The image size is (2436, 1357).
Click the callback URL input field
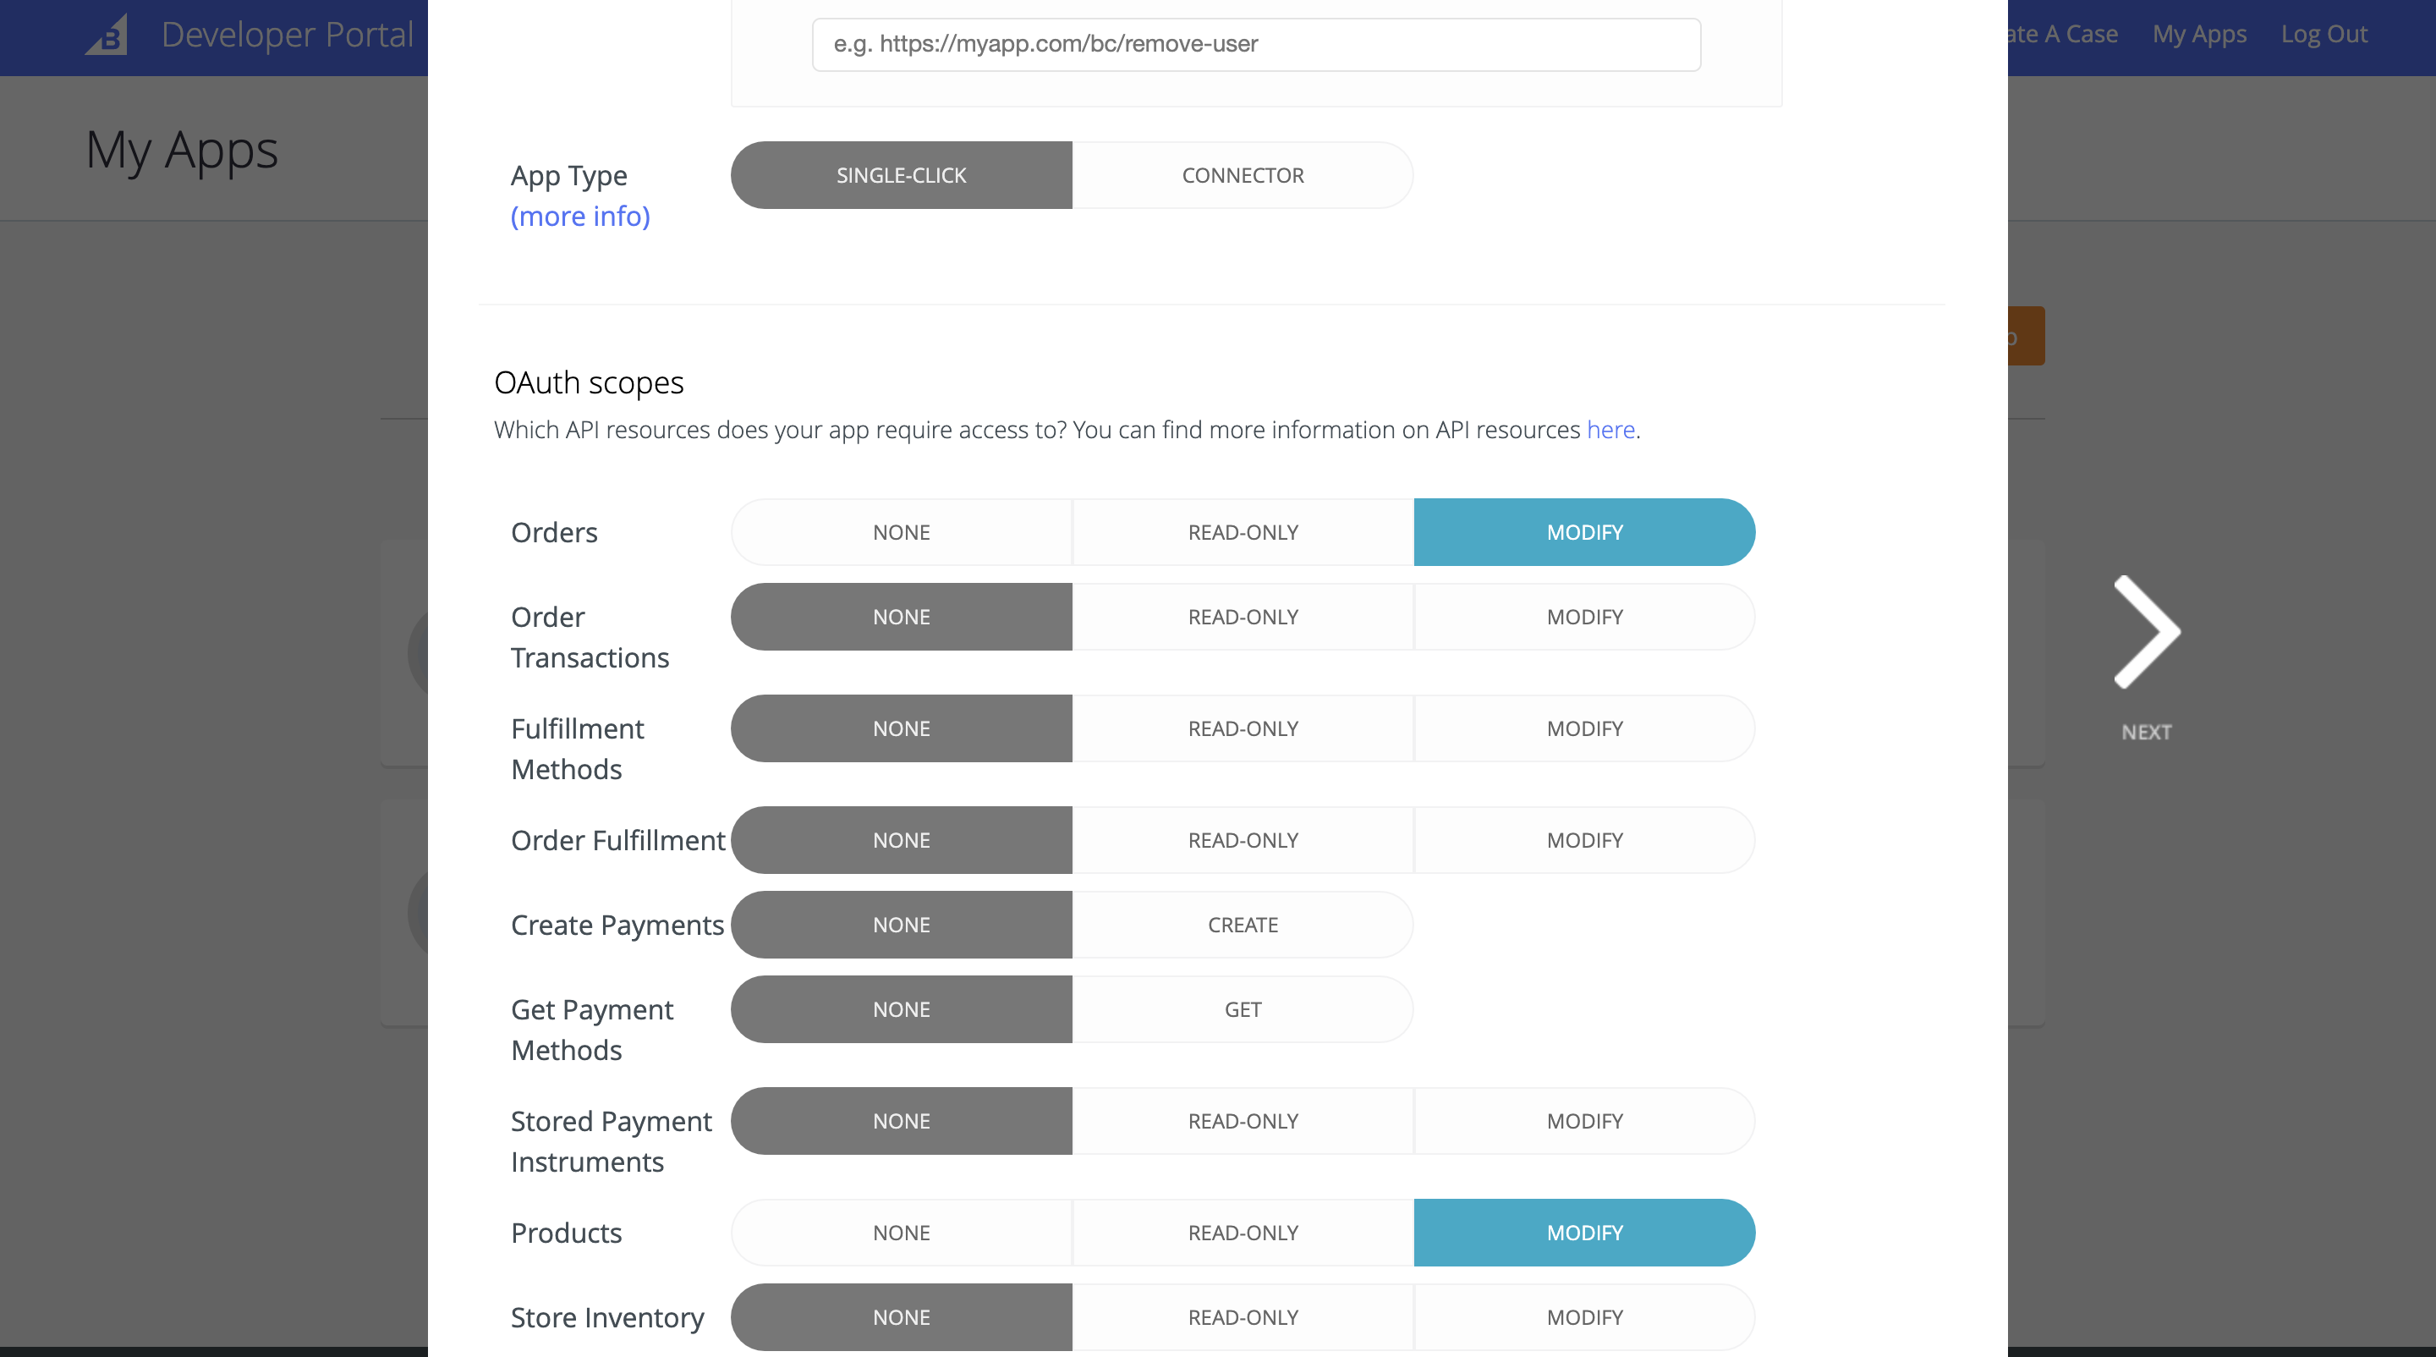click(x=1255, y=43)
